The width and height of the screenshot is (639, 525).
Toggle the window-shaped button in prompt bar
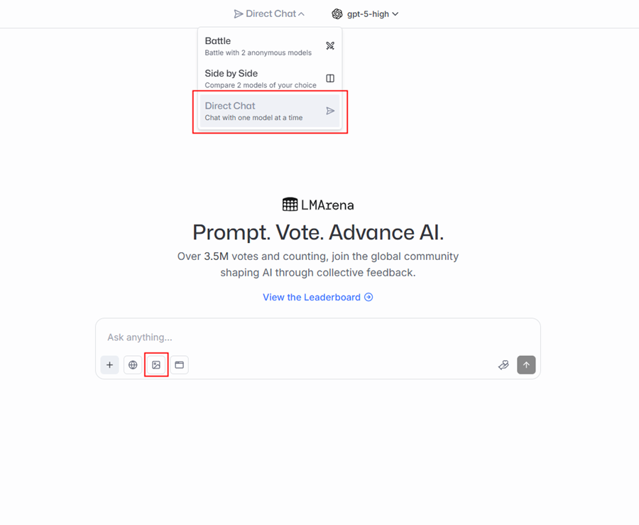[180, 365]
